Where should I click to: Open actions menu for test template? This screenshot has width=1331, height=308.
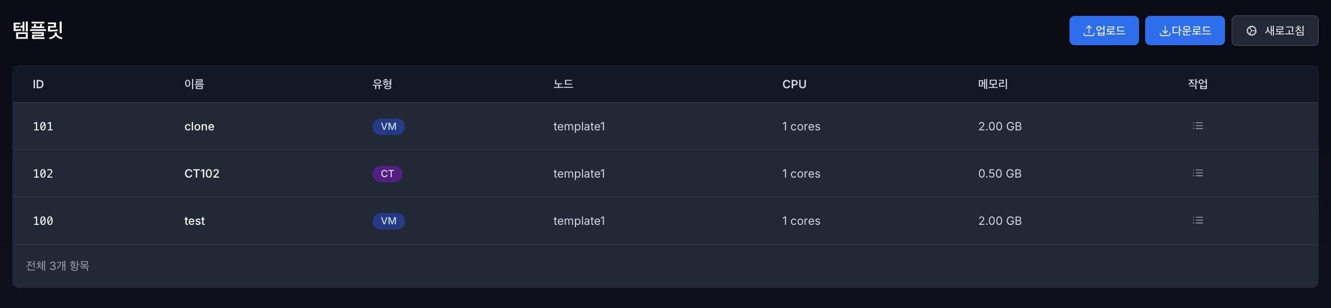(x=1197, y=220)
